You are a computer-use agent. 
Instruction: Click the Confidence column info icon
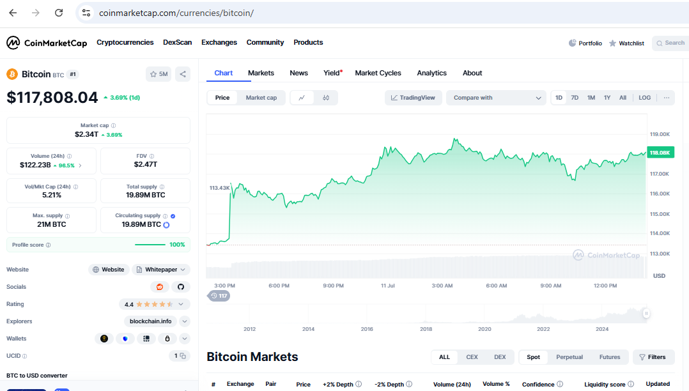pos(560,384)
